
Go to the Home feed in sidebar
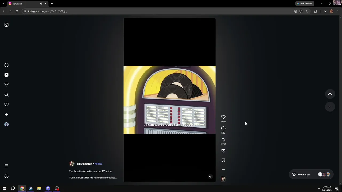click(x=6, y=65)
